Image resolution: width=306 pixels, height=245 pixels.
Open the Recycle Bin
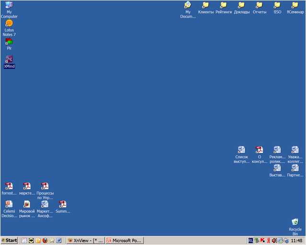295,222
